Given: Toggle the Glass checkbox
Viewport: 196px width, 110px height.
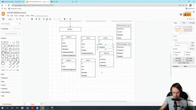Looking at the screenshot, I should [174, 55].
